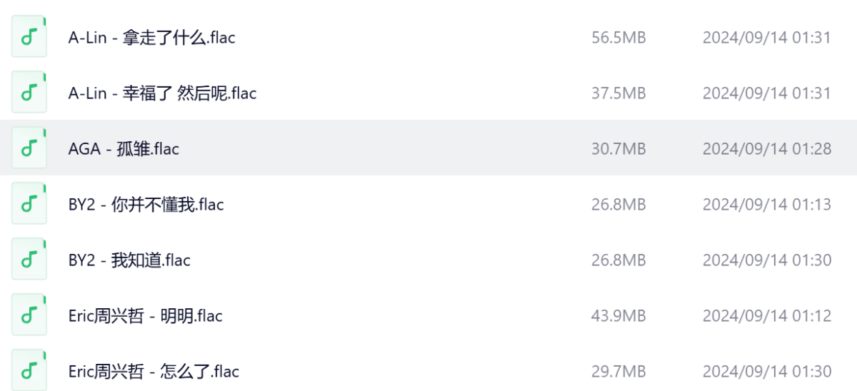Click the 56.5MB file size

618,38
